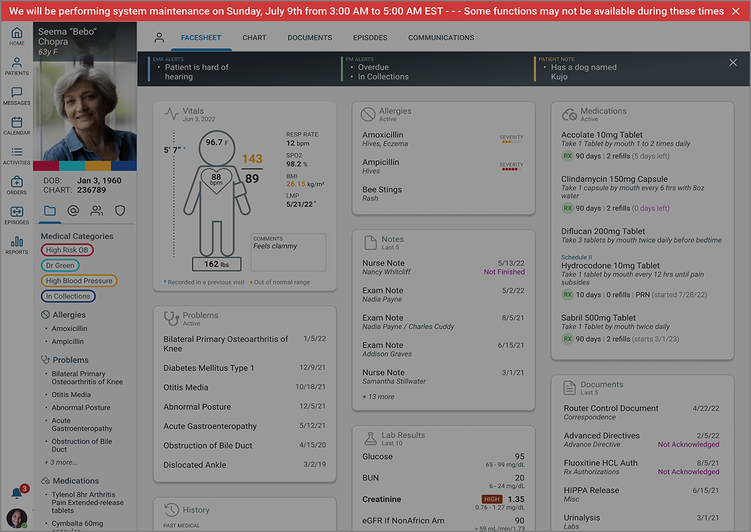Click the email @ icon in patient panel
751x532 pixels.
point(73,211)
